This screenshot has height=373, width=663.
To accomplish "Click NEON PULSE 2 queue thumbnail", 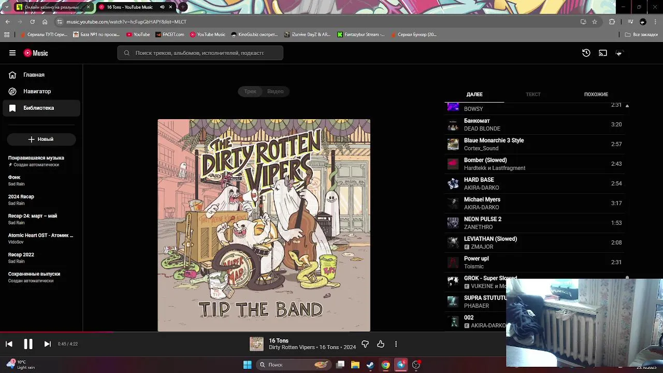I will (x=453, y=223).
